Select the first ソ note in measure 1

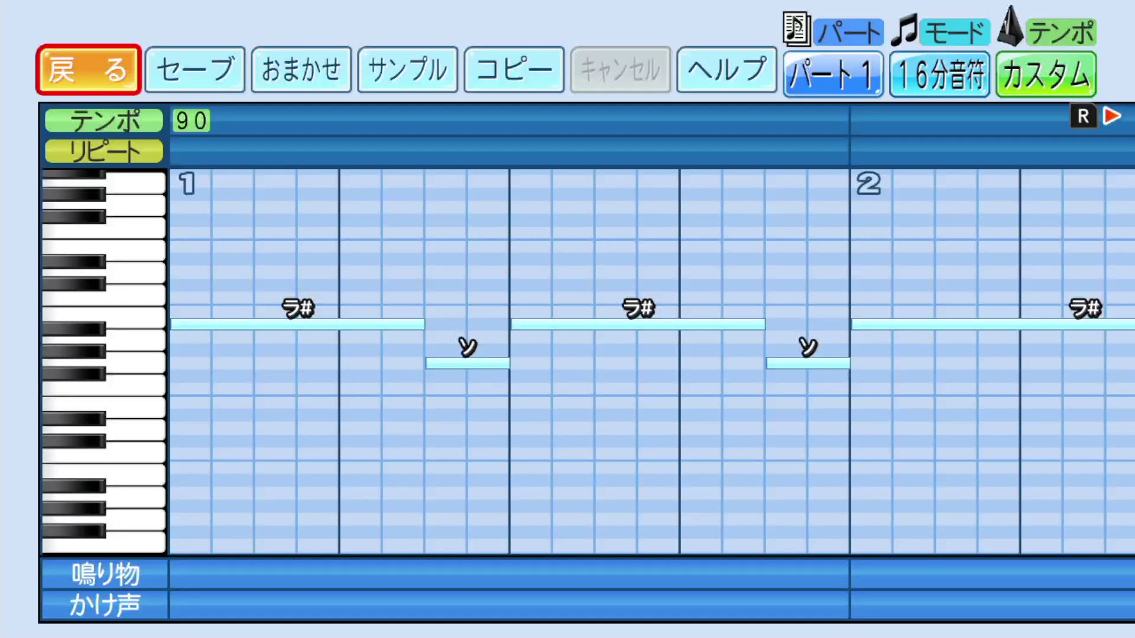pyautogui.click(x=468, y=363)
